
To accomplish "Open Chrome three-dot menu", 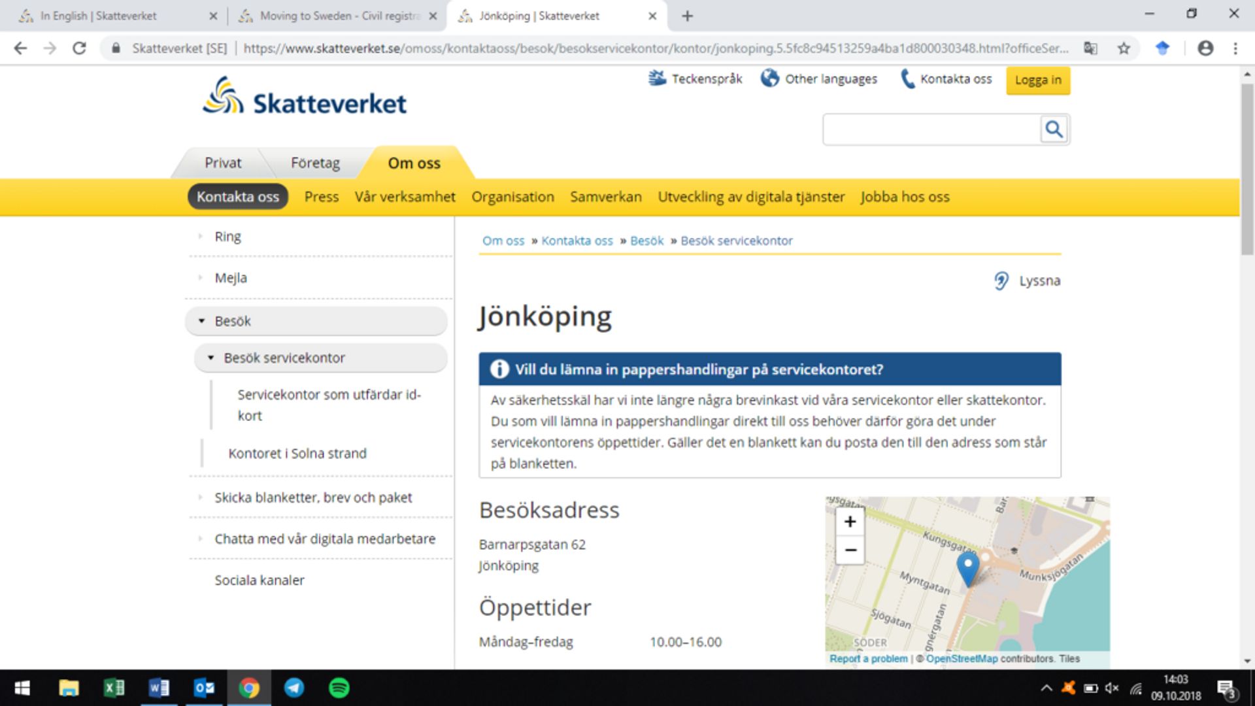I will 1235,48.
